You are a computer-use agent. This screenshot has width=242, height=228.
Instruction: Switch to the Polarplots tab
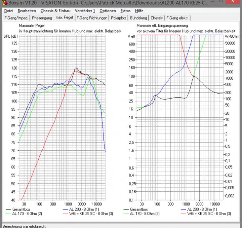(119, 18)
